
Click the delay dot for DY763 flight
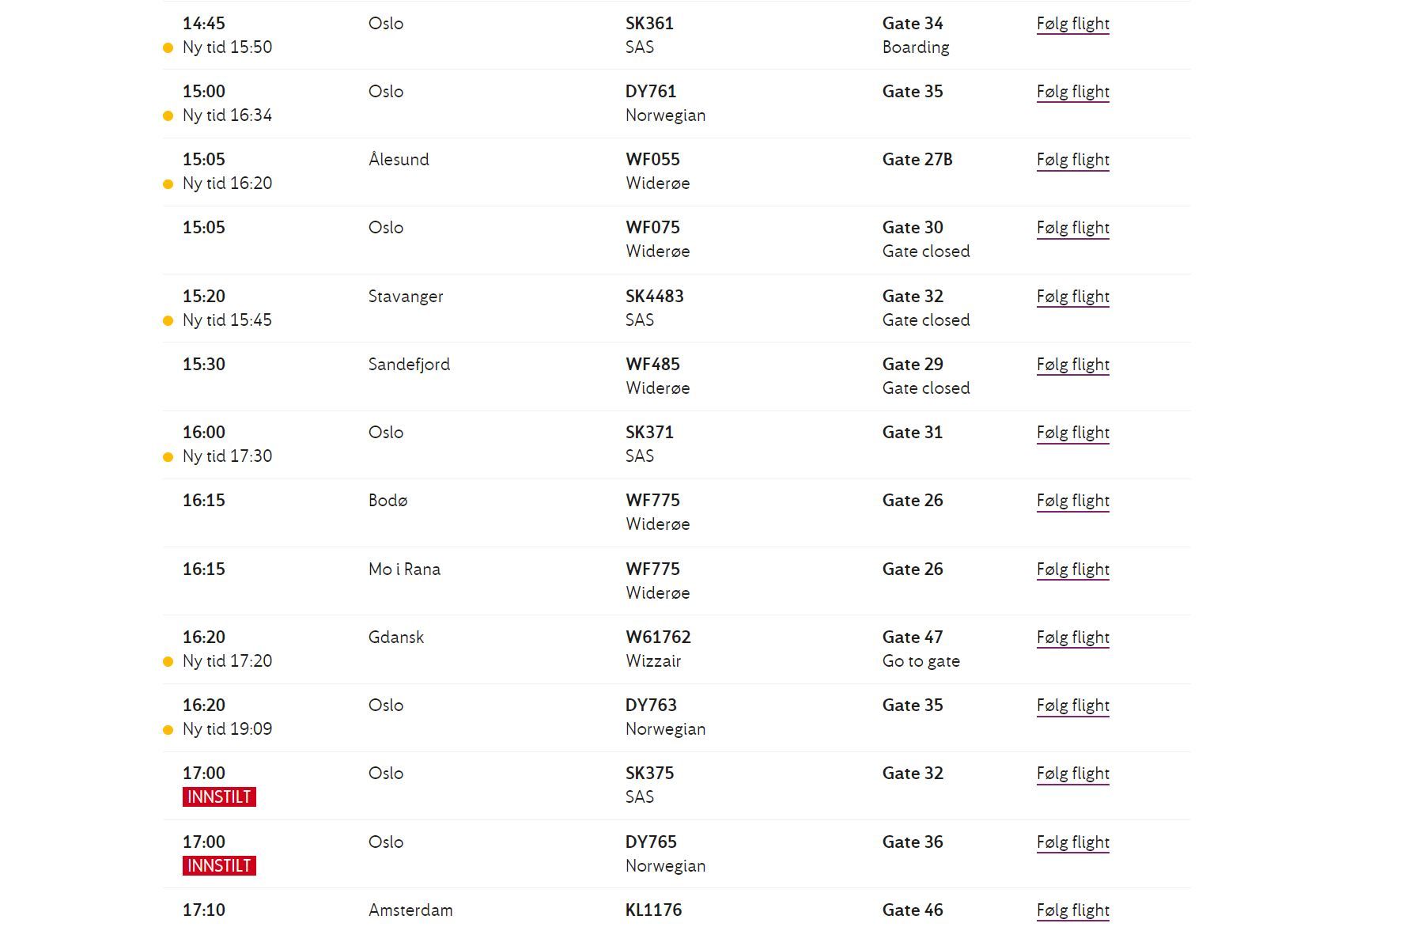click(168, 730)
